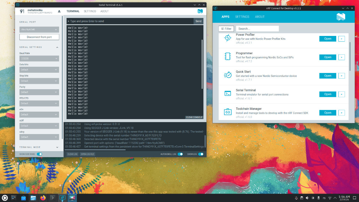
Task: Open Toolchain Manager options dropdown arrow
Action: coord(342,113)
